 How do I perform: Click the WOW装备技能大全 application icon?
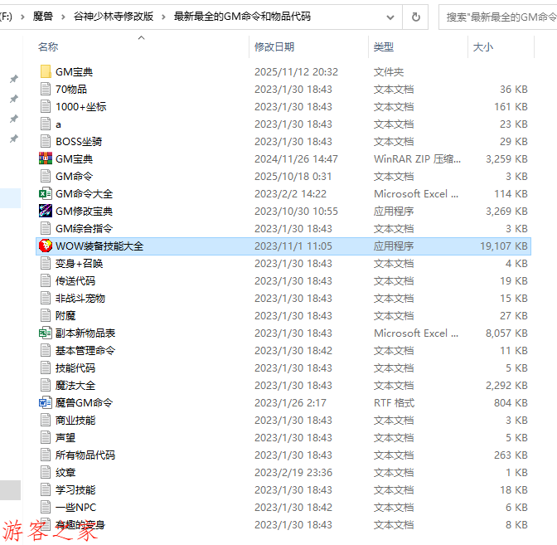tap(46, 246)
